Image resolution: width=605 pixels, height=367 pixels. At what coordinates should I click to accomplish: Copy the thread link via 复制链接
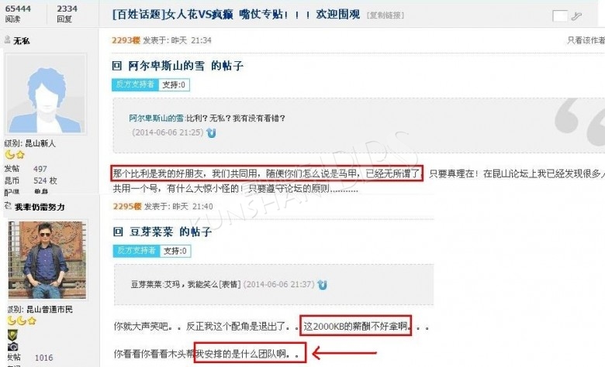pos(385,15)
